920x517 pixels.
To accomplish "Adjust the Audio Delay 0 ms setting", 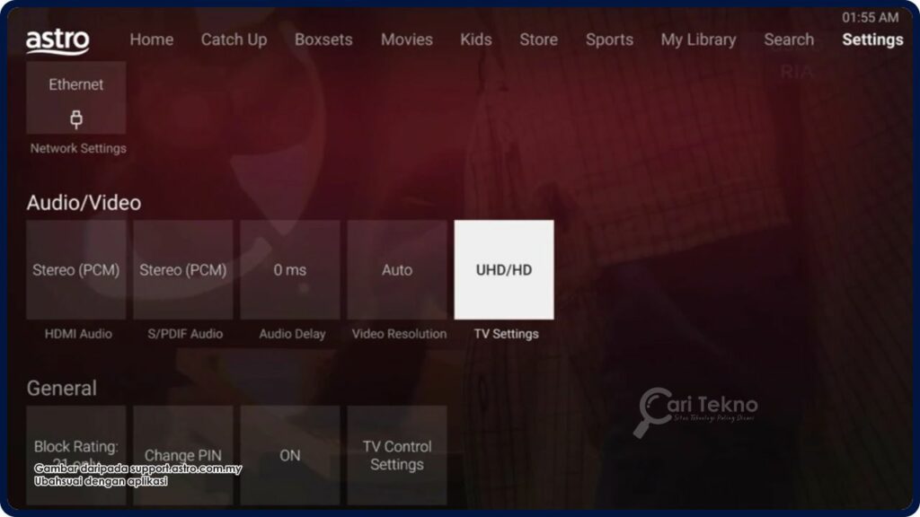I will [x=290, y=269].
